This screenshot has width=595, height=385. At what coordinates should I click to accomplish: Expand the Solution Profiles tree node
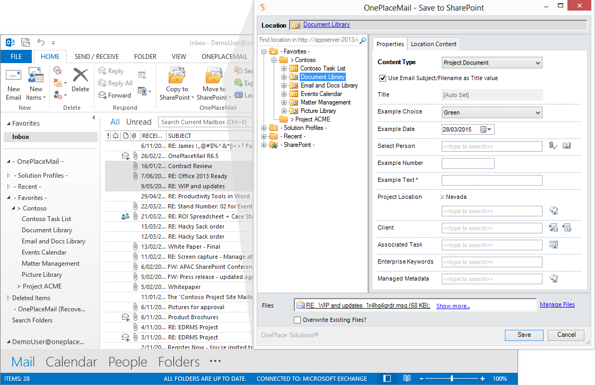pos(264,128)
